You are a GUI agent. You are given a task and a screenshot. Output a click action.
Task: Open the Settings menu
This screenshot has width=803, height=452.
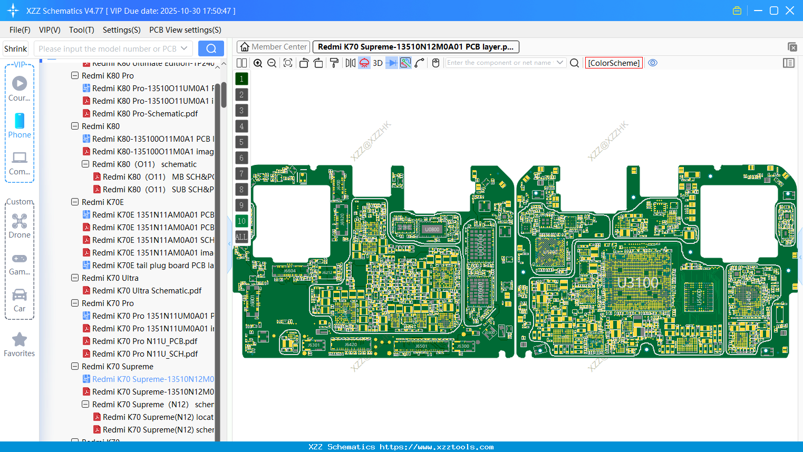[121, 30]
